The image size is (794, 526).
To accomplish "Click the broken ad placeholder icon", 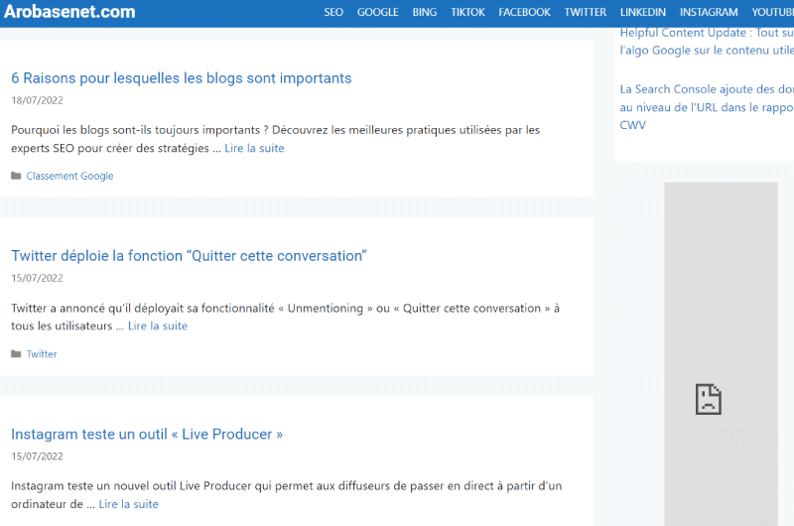I will click(x=709, y=399).
